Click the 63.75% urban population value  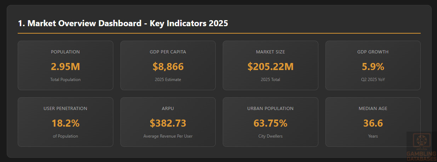[270, 123]
